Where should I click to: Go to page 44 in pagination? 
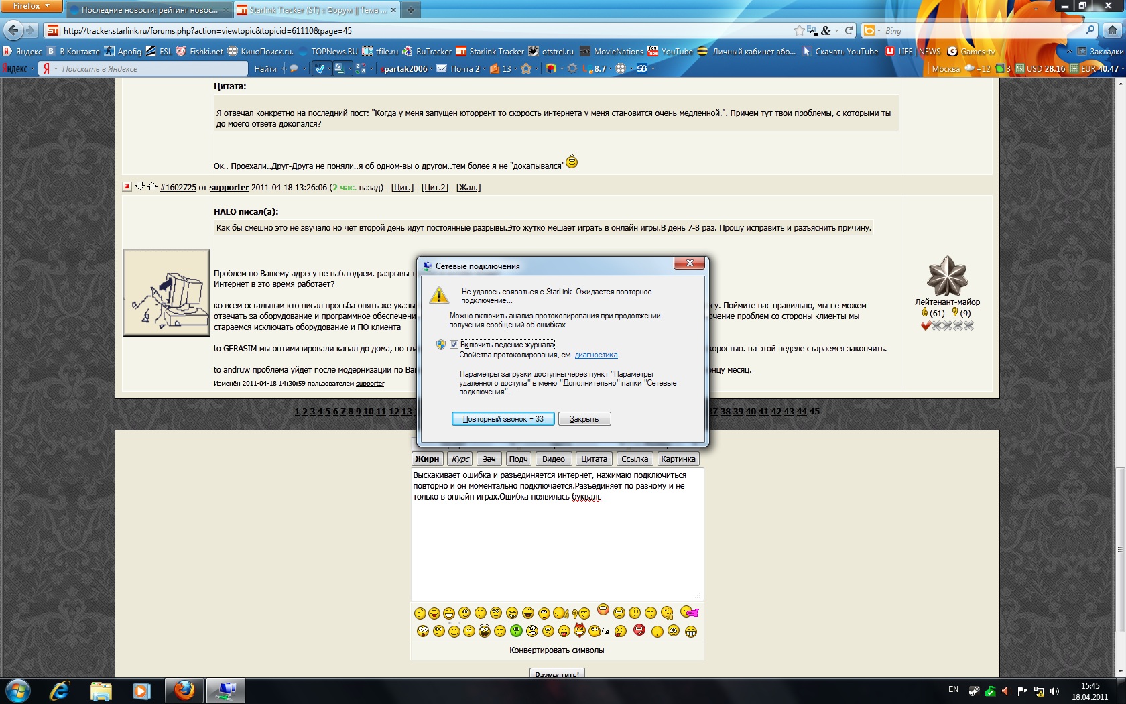802,411
